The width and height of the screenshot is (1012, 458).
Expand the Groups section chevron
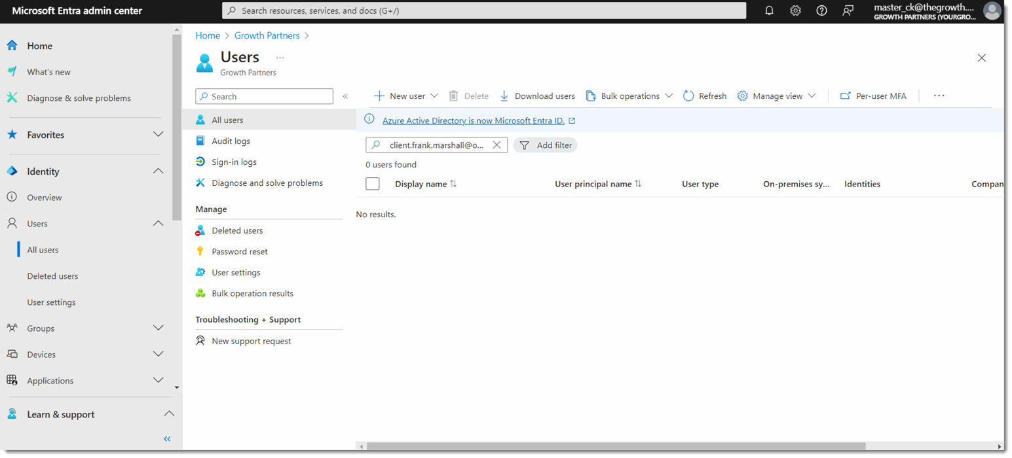coord(158,328)
